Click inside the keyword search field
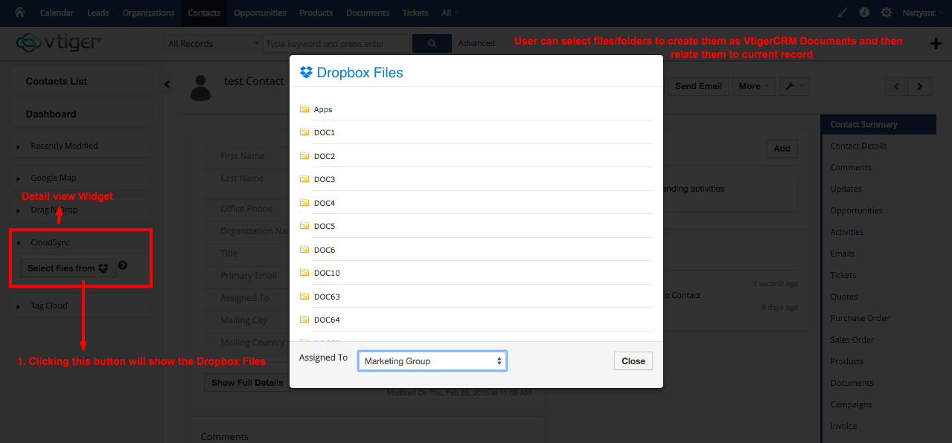952x443 pixels. point(336,43)
